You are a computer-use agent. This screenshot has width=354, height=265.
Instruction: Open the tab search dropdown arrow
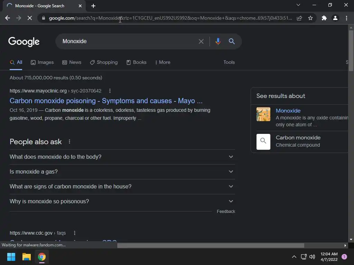(298, 5)
